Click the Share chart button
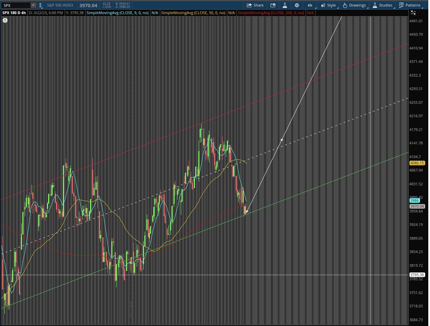This screenshot has height=326, width=430. [x=255, y=5]
